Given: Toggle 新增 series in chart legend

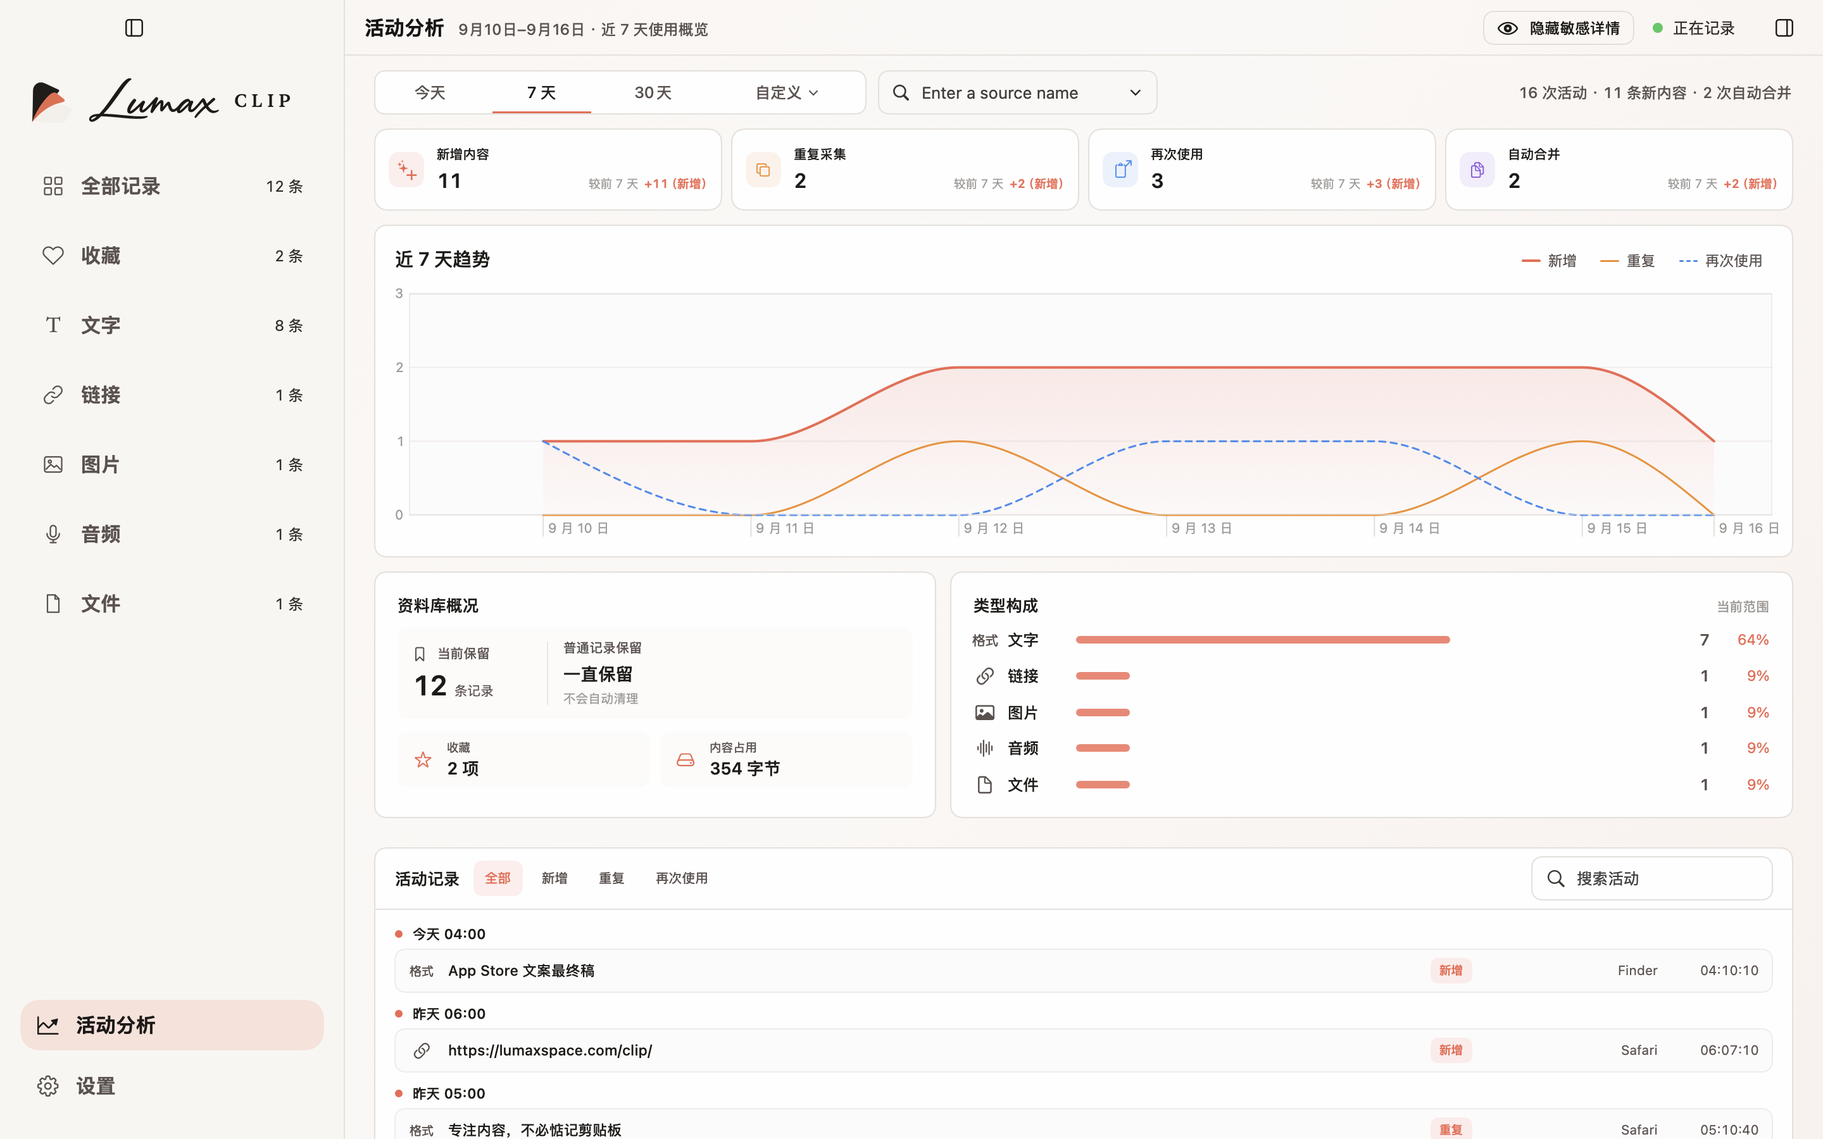Looking at the screenshot, I should pos(1549,261).
